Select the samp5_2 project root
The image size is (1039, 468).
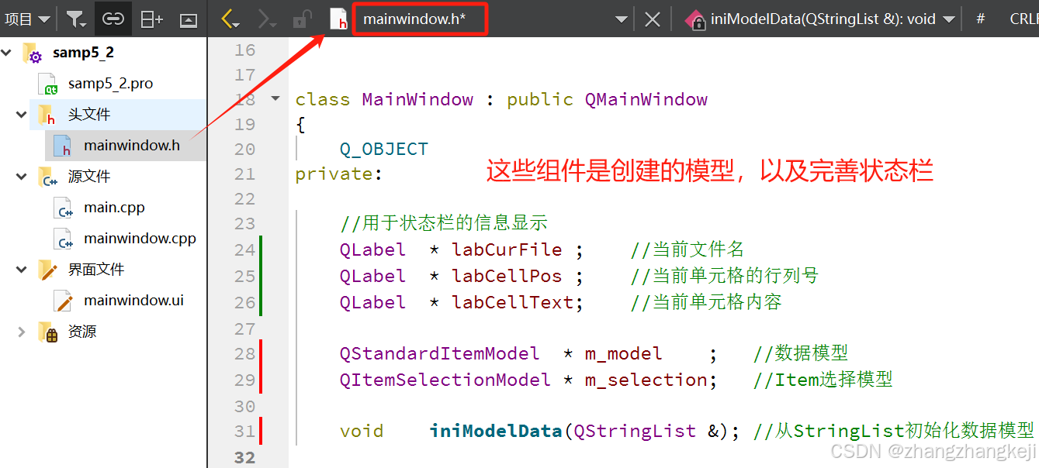(x=83, y=53)
